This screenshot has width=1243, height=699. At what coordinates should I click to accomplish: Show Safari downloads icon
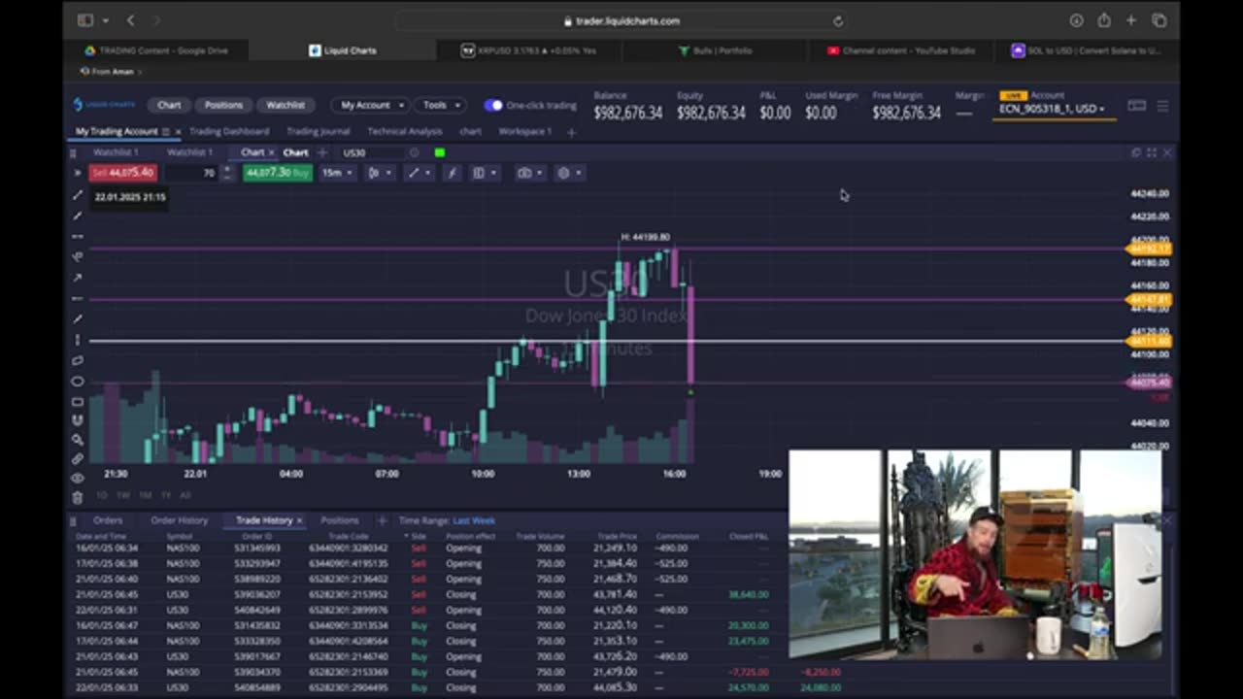pyautogui.click(x=1076, y=20)
